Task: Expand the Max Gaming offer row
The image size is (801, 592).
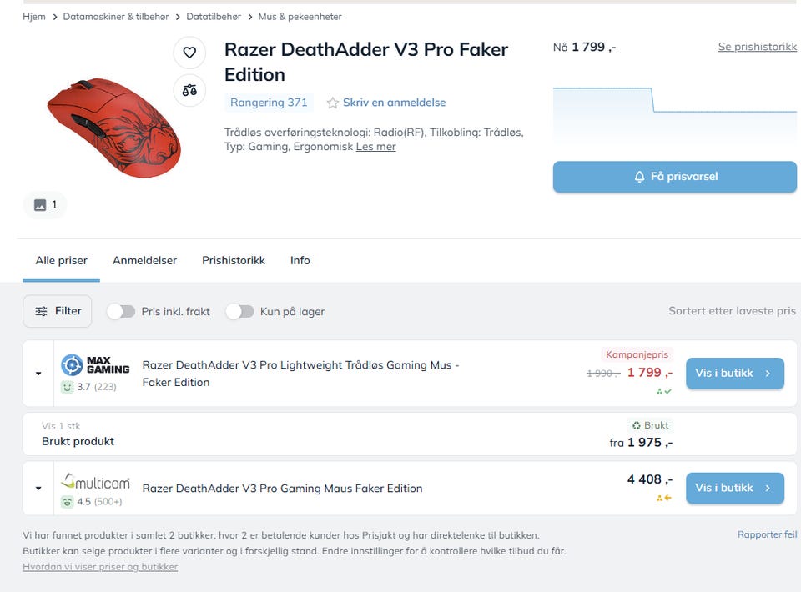Action: 38,374
